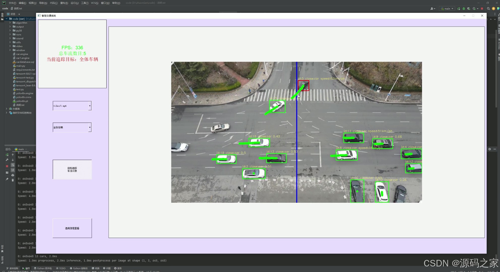Viewport: 500px width, 272px height.
Task: Expand the py38 folder
Action: (x=10, y=30)
